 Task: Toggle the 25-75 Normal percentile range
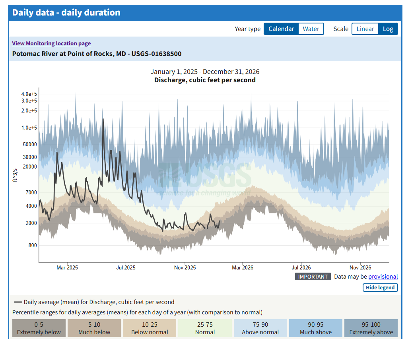(x=205, y=328)
